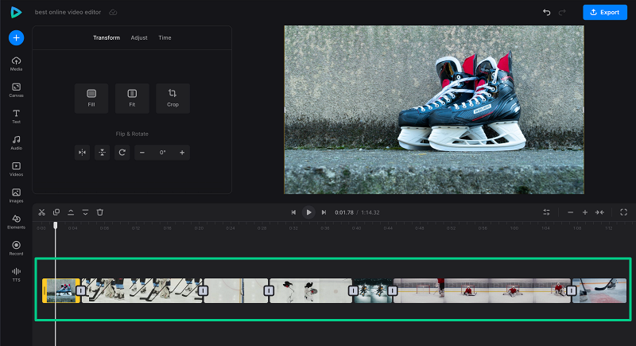Open the Crop tool

(173, 98)
